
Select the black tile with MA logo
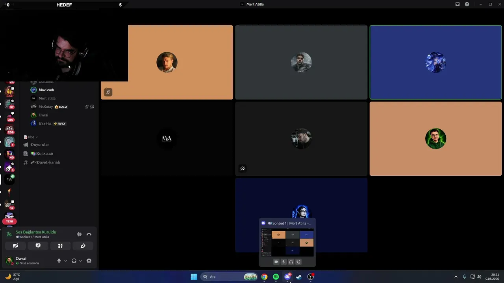167,139
